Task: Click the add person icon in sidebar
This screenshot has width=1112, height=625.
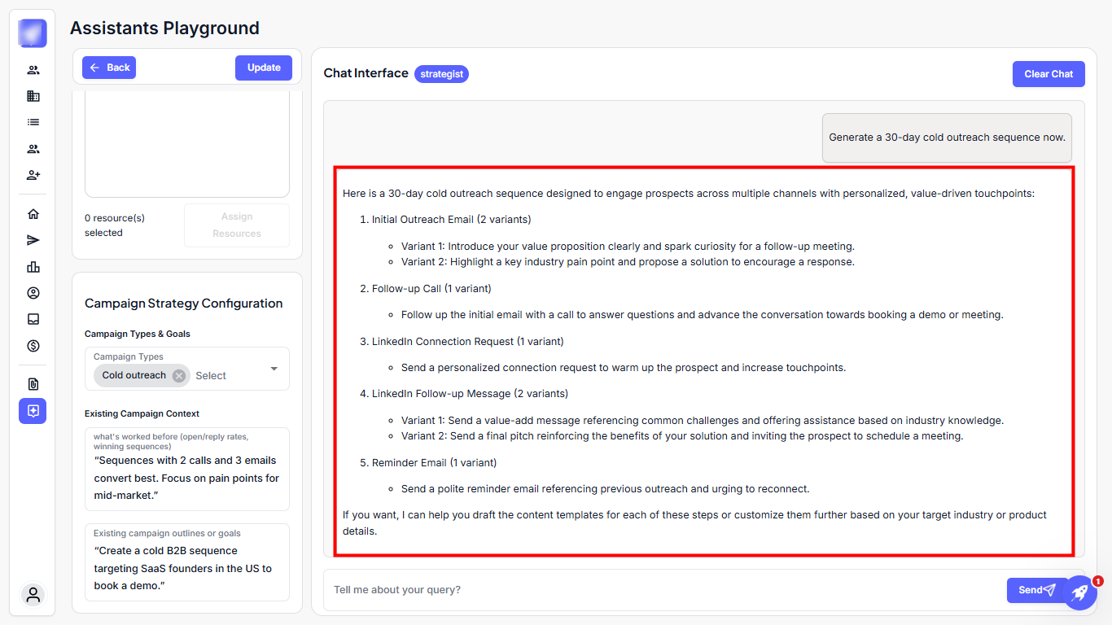Action: tap(33, 175)
